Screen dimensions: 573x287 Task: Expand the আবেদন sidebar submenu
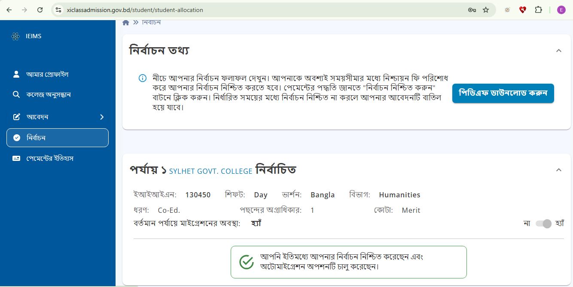pyautogui.click(x=102, y=117)
